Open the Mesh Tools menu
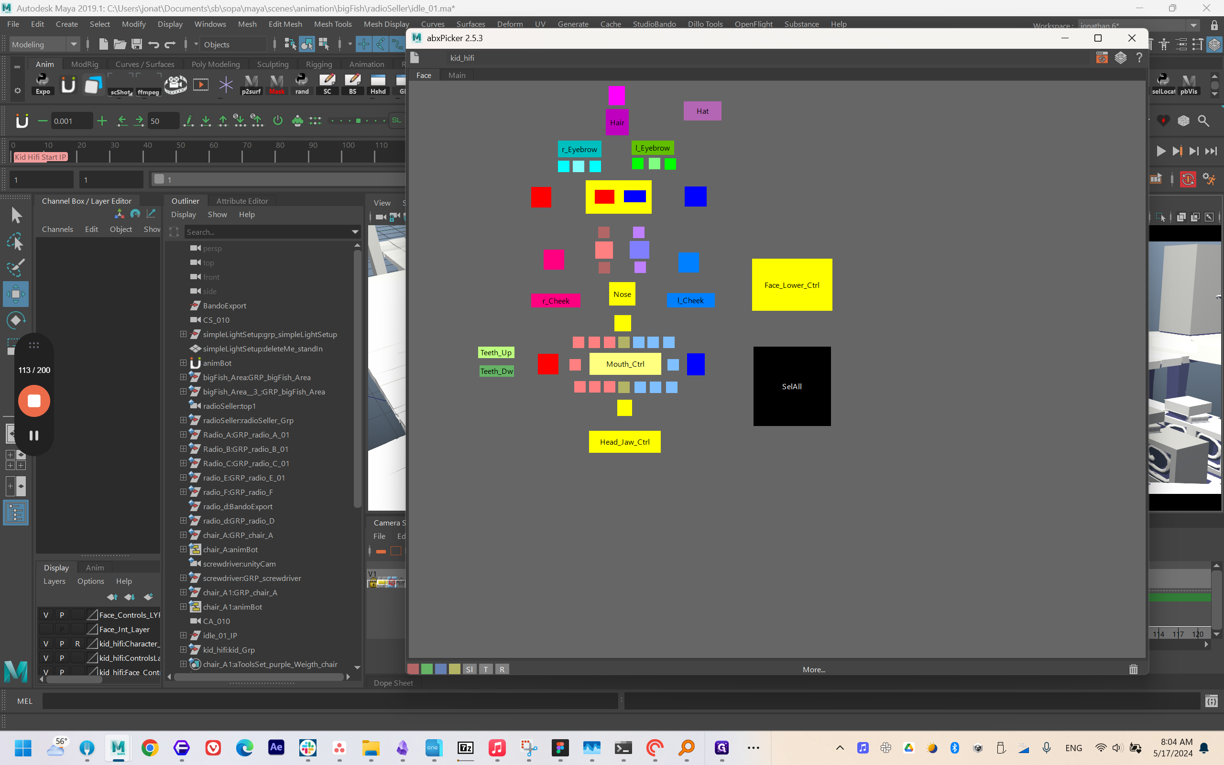The image size is (1224, 765). coord(333,24)
